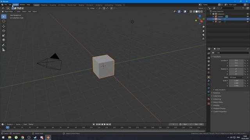The height and width of the screenshot is (140, 250).
Task: Open the Material properties tab
Action: [209, 99]
